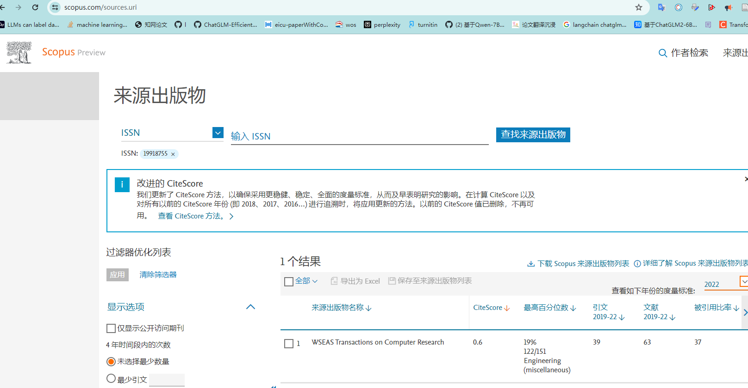Select 未选择最少数量 radio option
748x388 pixels.
[x=111, y=362]
